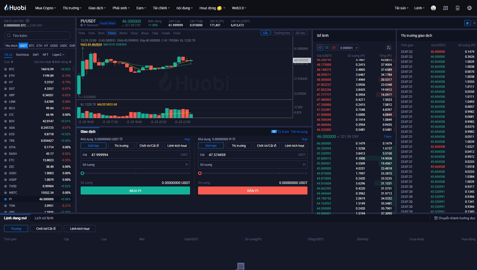The width and height of the screenshot is (477, 270).
Task: Open the language globe icon
Action: (x=469, y=8)
